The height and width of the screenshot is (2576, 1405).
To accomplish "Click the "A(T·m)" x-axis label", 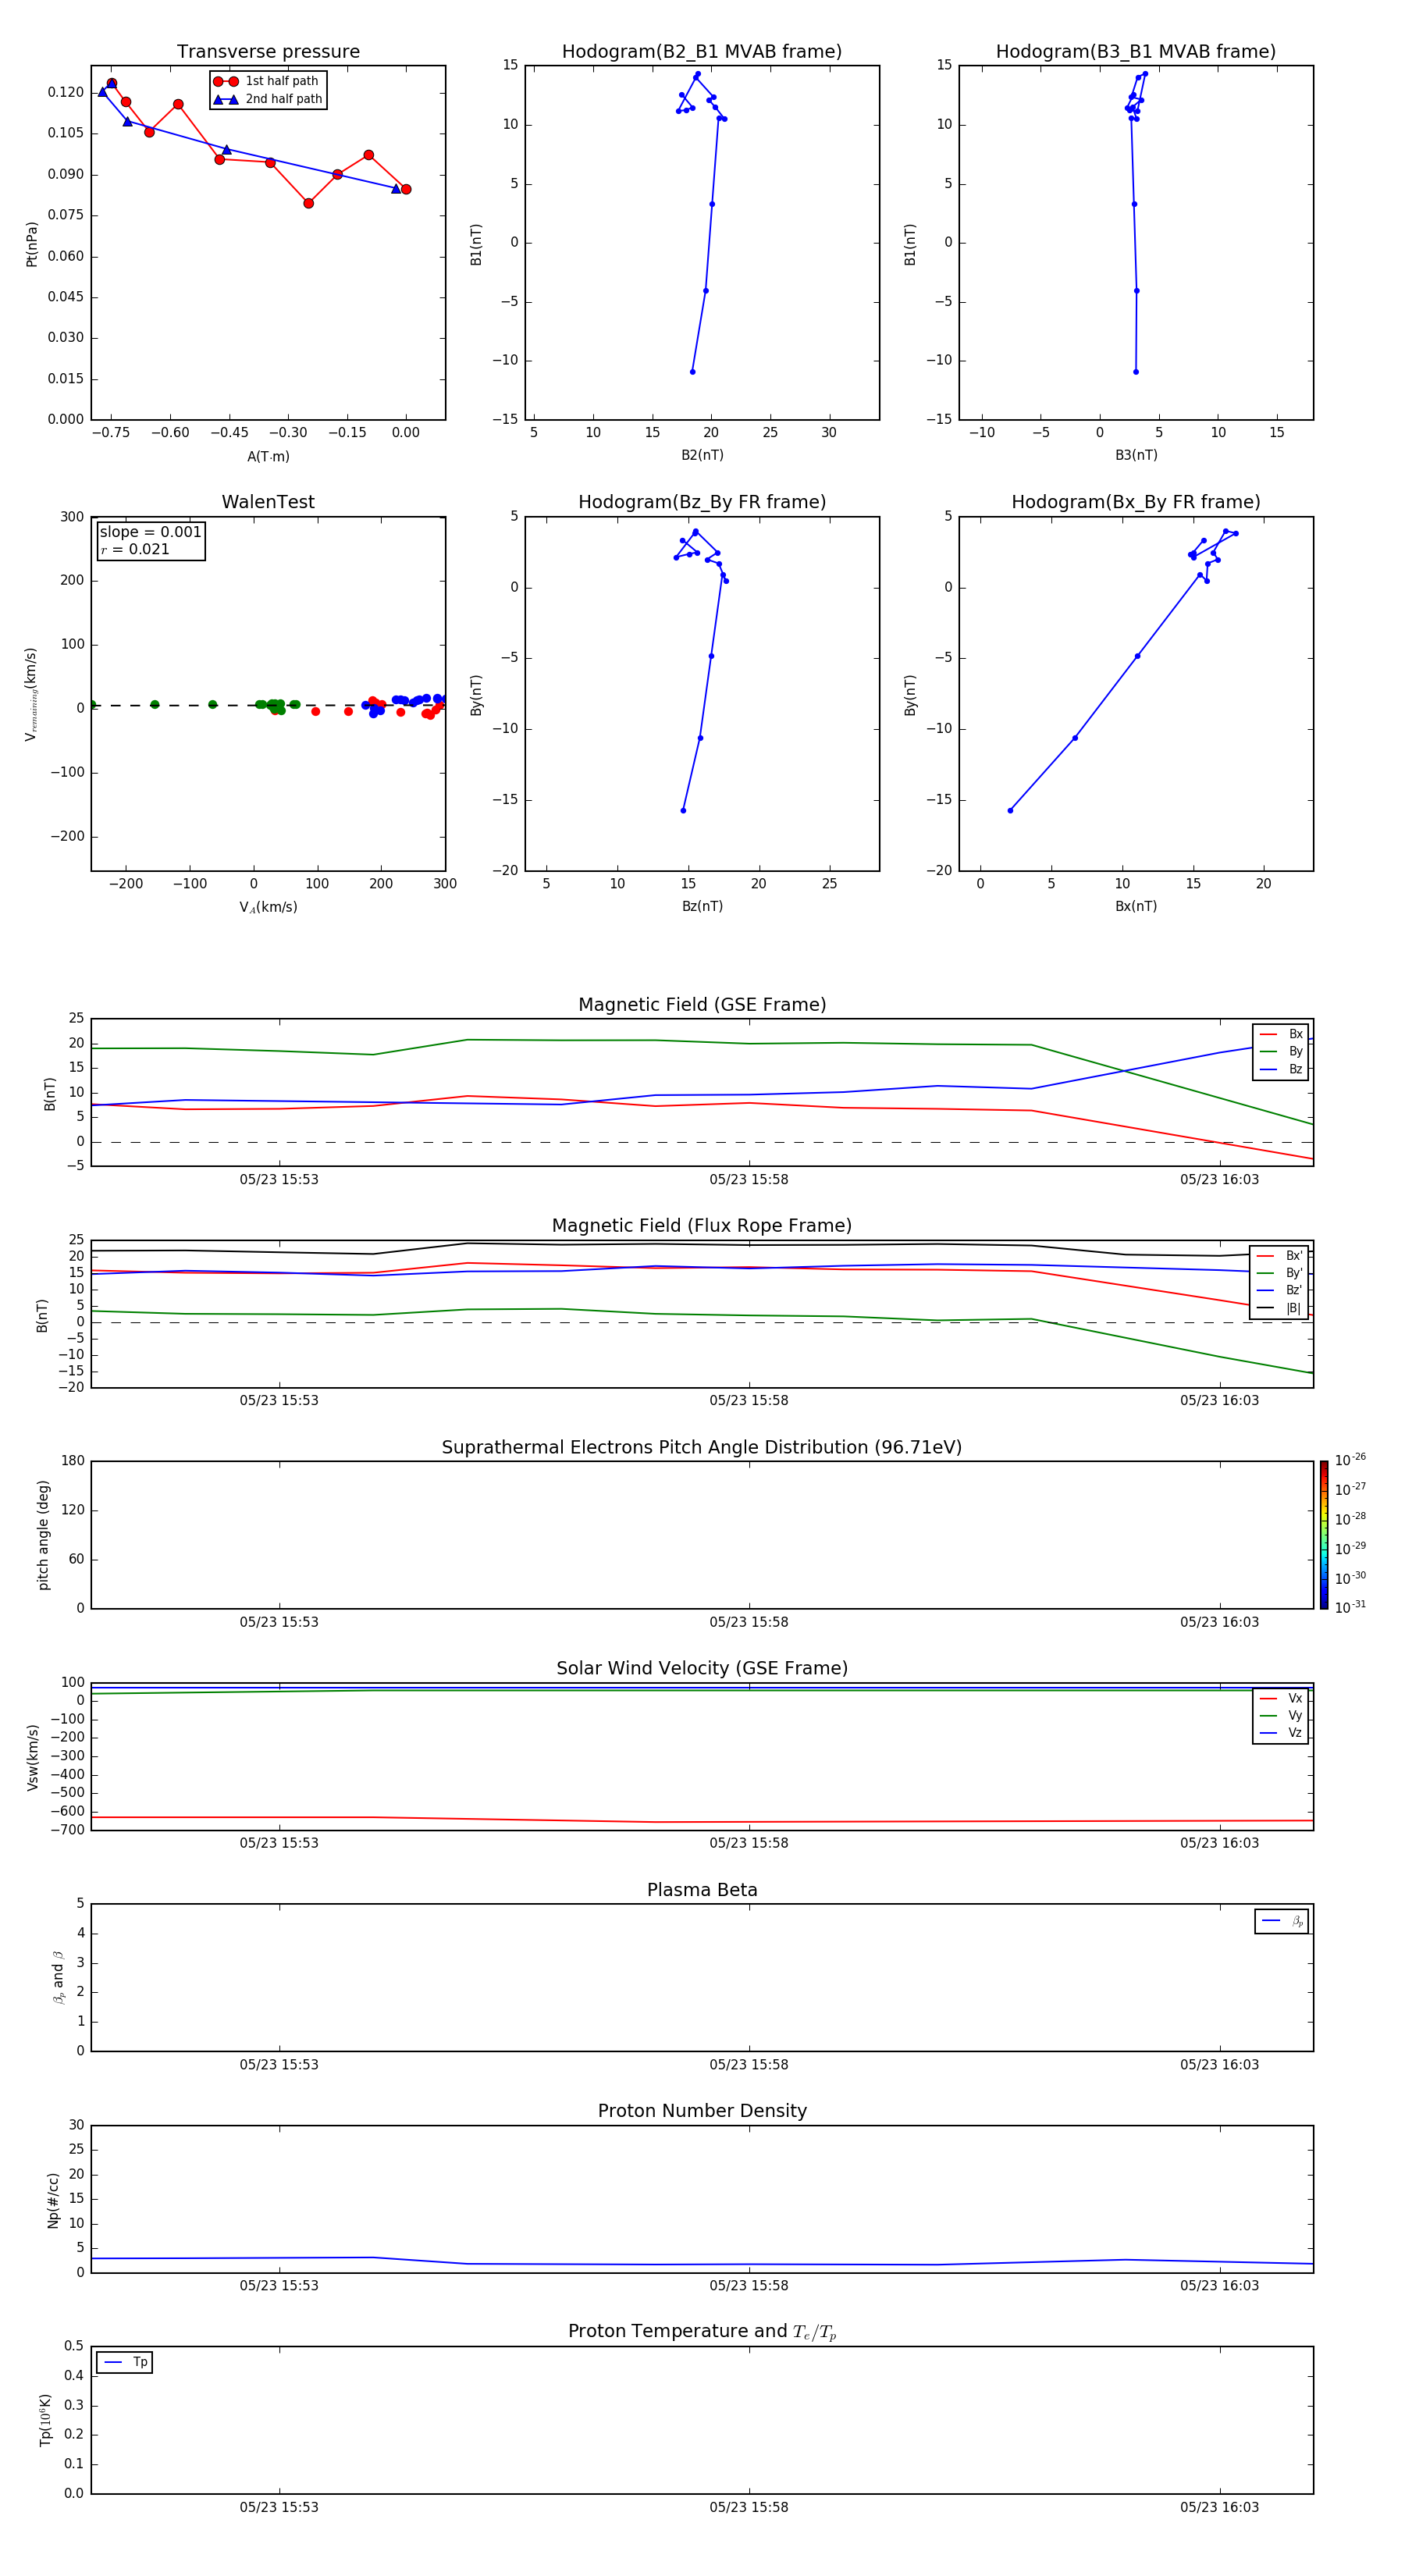I will pyautogui.click(x=268, y=457).
